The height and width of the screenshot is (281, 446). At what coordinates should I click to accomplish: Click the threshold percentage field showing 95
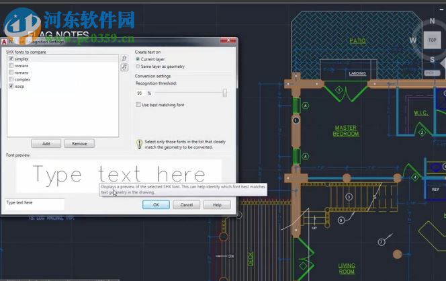click(x=140, y=93)
